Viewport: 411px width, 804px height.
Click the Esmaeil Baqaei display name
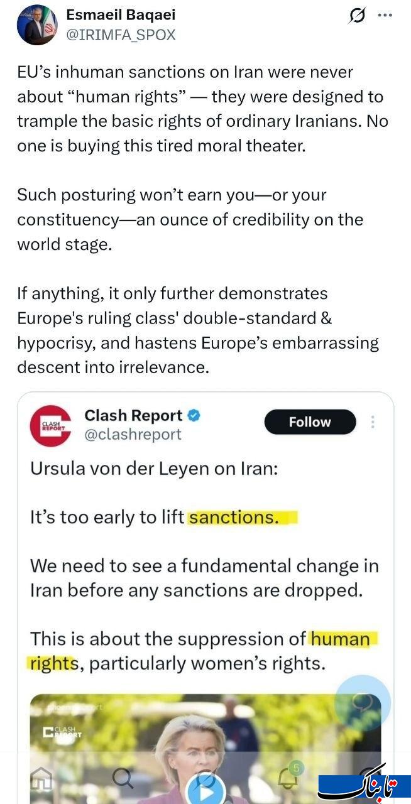121,14
